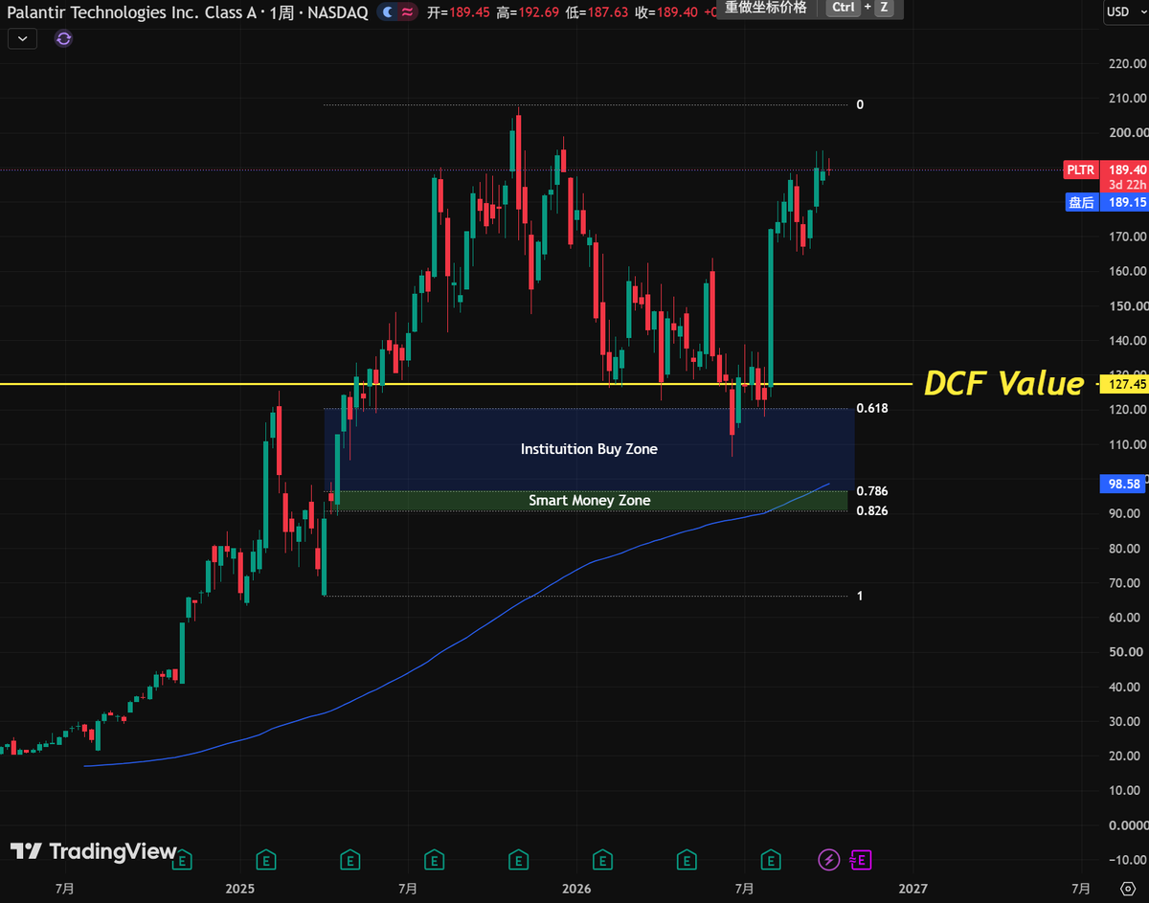The width and height of the screenshot is (1149, 903).
Task: Click the Ctrl key badge in tooltip
Action: pos(844,8)
